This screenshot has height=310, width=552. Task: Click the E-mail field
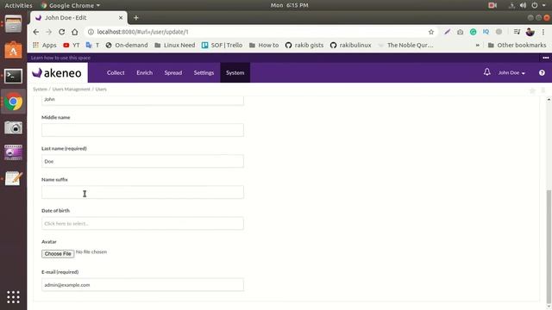(x=142, y=285)
